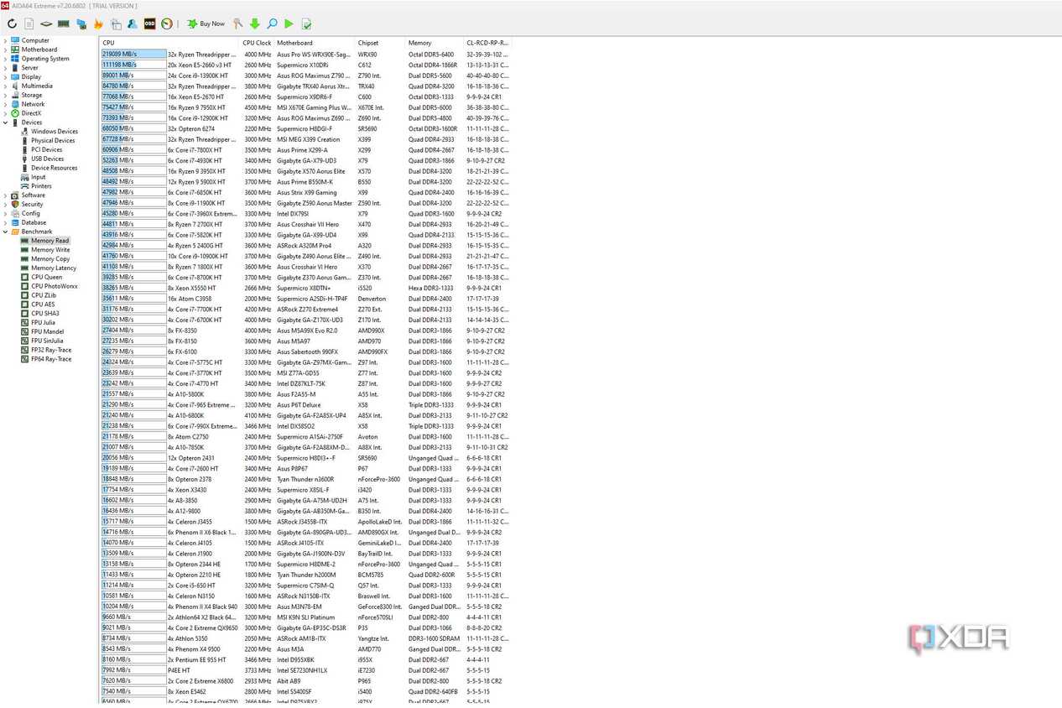The height and width of the screenshot is (708, 1062).
Task: Select the FPU SinJulia benchmark
Action: (48, 341)
